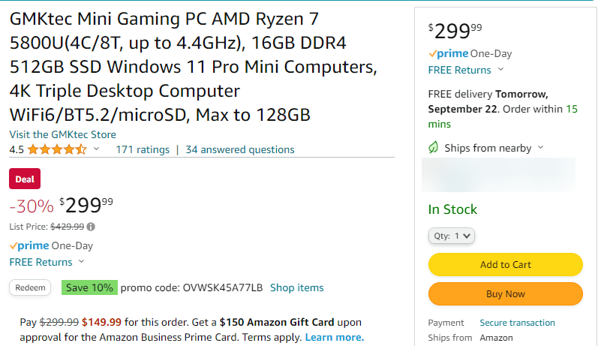The height and width of the screenshot is (346, 604).
Task: Expand FREE Returns under the main price
Action: point(81,262)
